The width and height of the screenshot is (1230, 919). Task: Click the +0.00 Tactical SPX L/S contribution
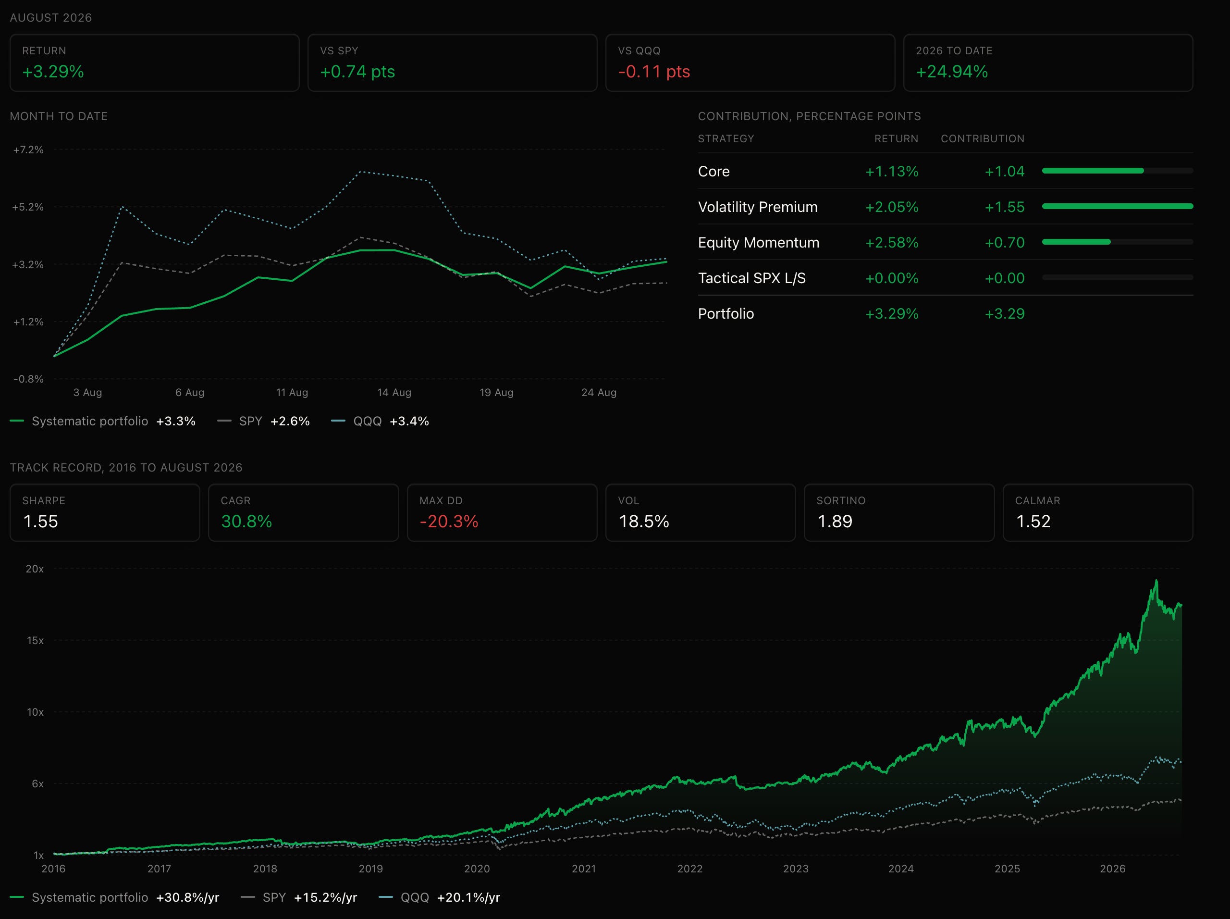pos(1005,278)
